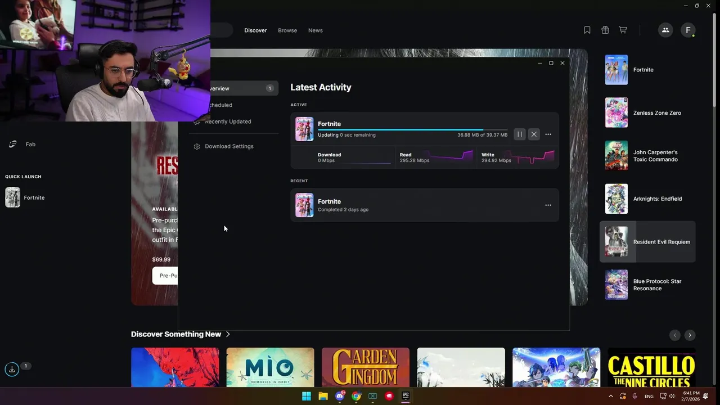
Task: Open the Garden Kingdom game card
Action: click(x=366, y=367)
